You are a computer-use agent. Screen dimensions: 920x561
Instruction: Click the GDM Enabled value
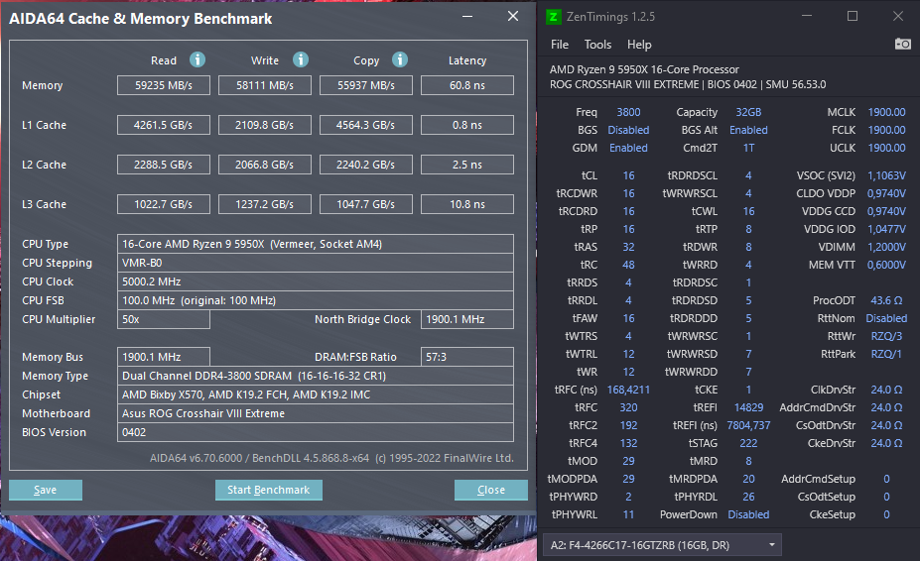(628, 148)
